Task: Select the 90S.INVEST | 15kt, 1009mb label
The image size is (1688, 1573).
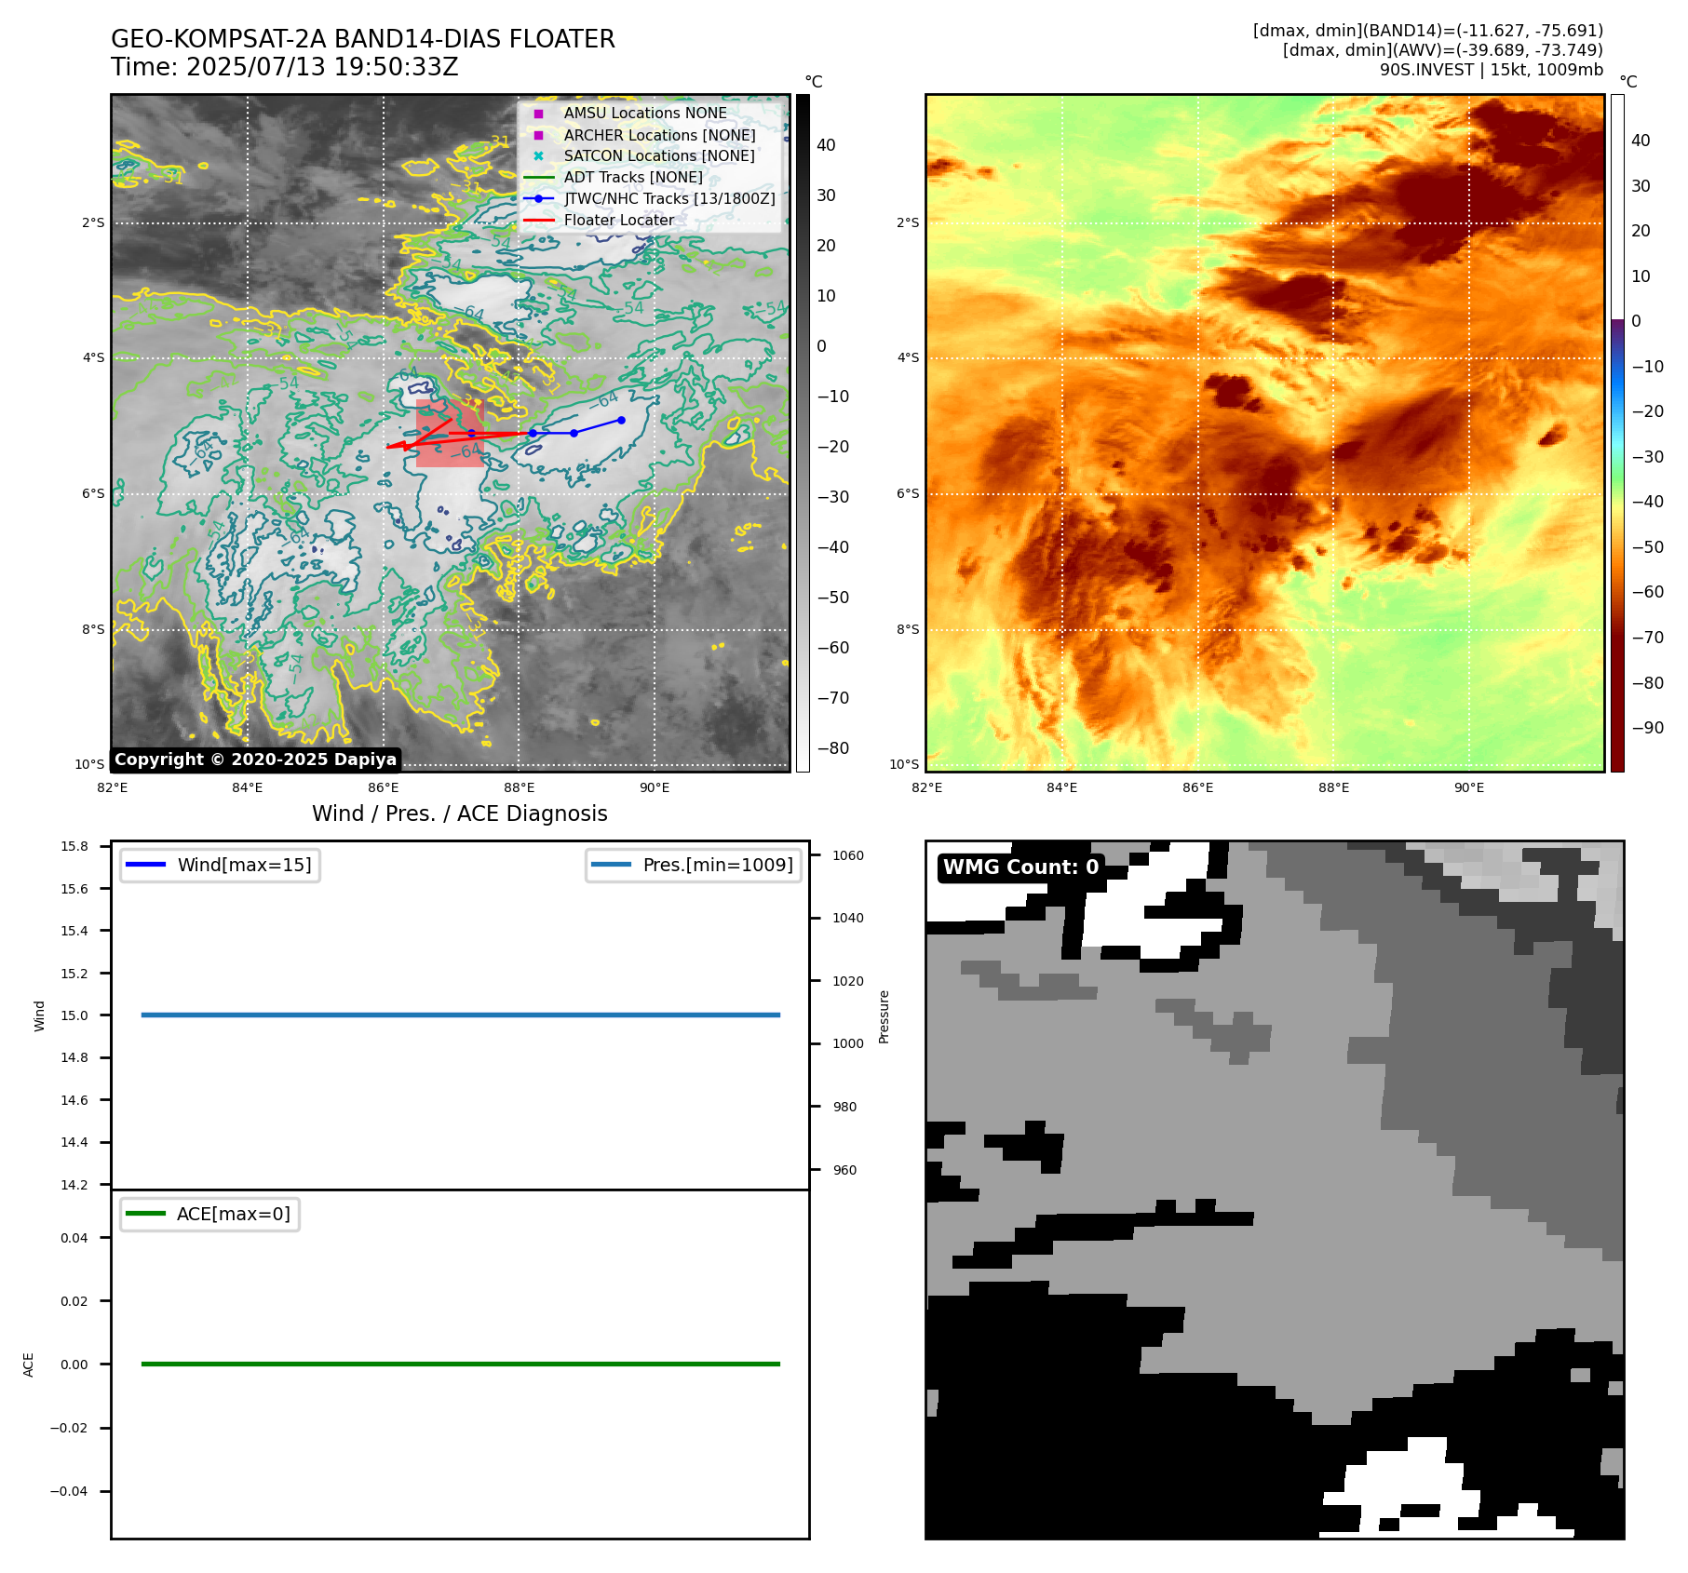Action: [x=1492, y=70]
